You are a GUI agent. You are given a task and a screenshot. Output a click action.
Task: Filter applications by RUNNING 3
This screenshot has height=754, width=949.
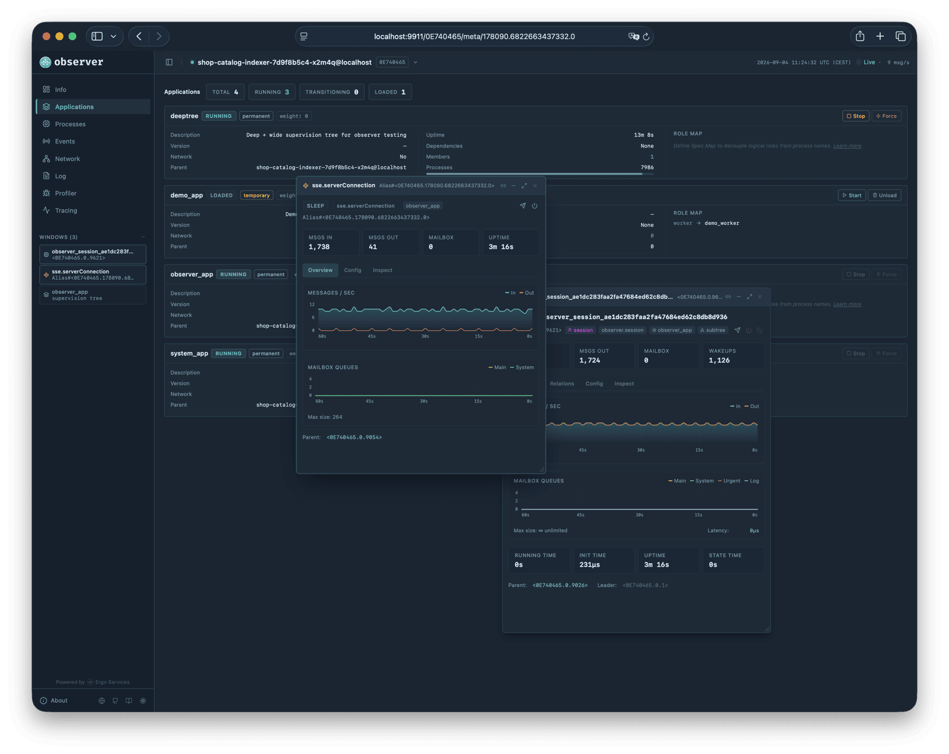(x=272, y=92)
